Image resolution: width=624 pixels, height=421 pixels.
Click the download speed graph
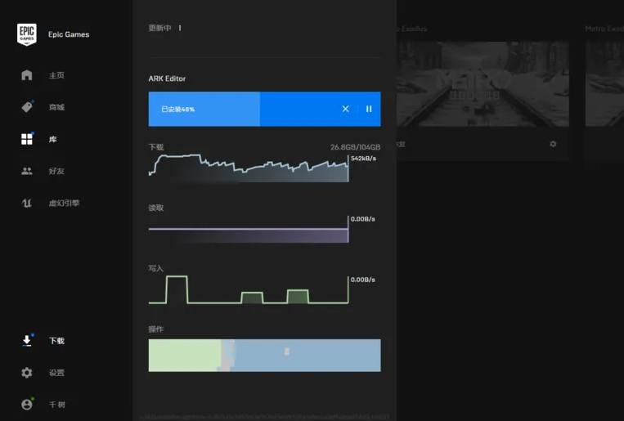coord(249,168)
